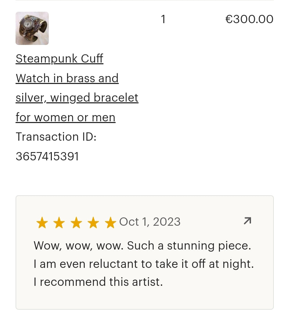Viewport: 288px width, 328px height.
Task: Open the review via the arrow icon
Action: point(247,221)
